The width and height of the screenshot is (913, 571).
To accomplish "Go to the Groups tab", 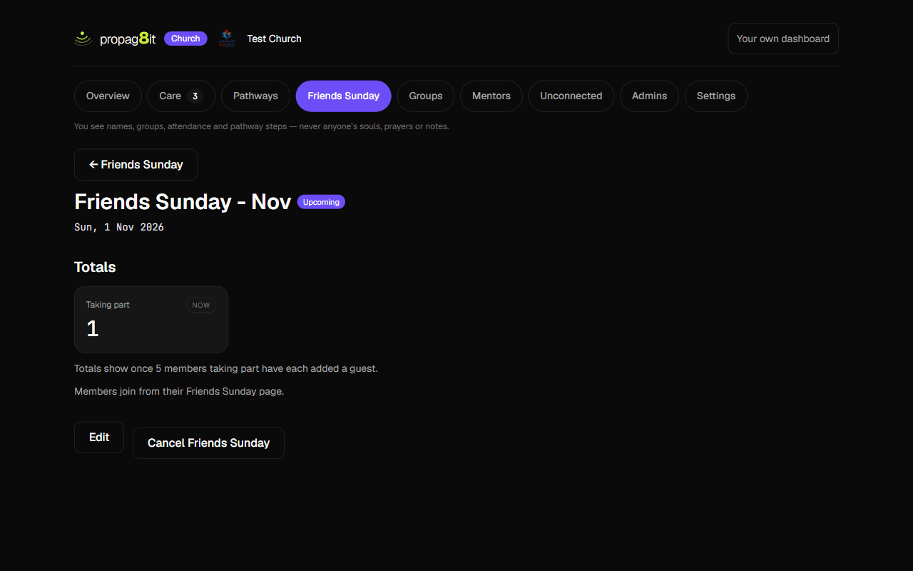I will click(426, 96).
